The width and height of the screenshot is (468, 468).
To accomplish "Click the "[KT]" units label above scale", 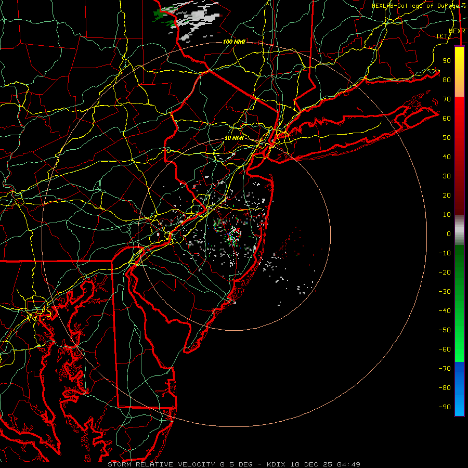I will coord(444,36).
